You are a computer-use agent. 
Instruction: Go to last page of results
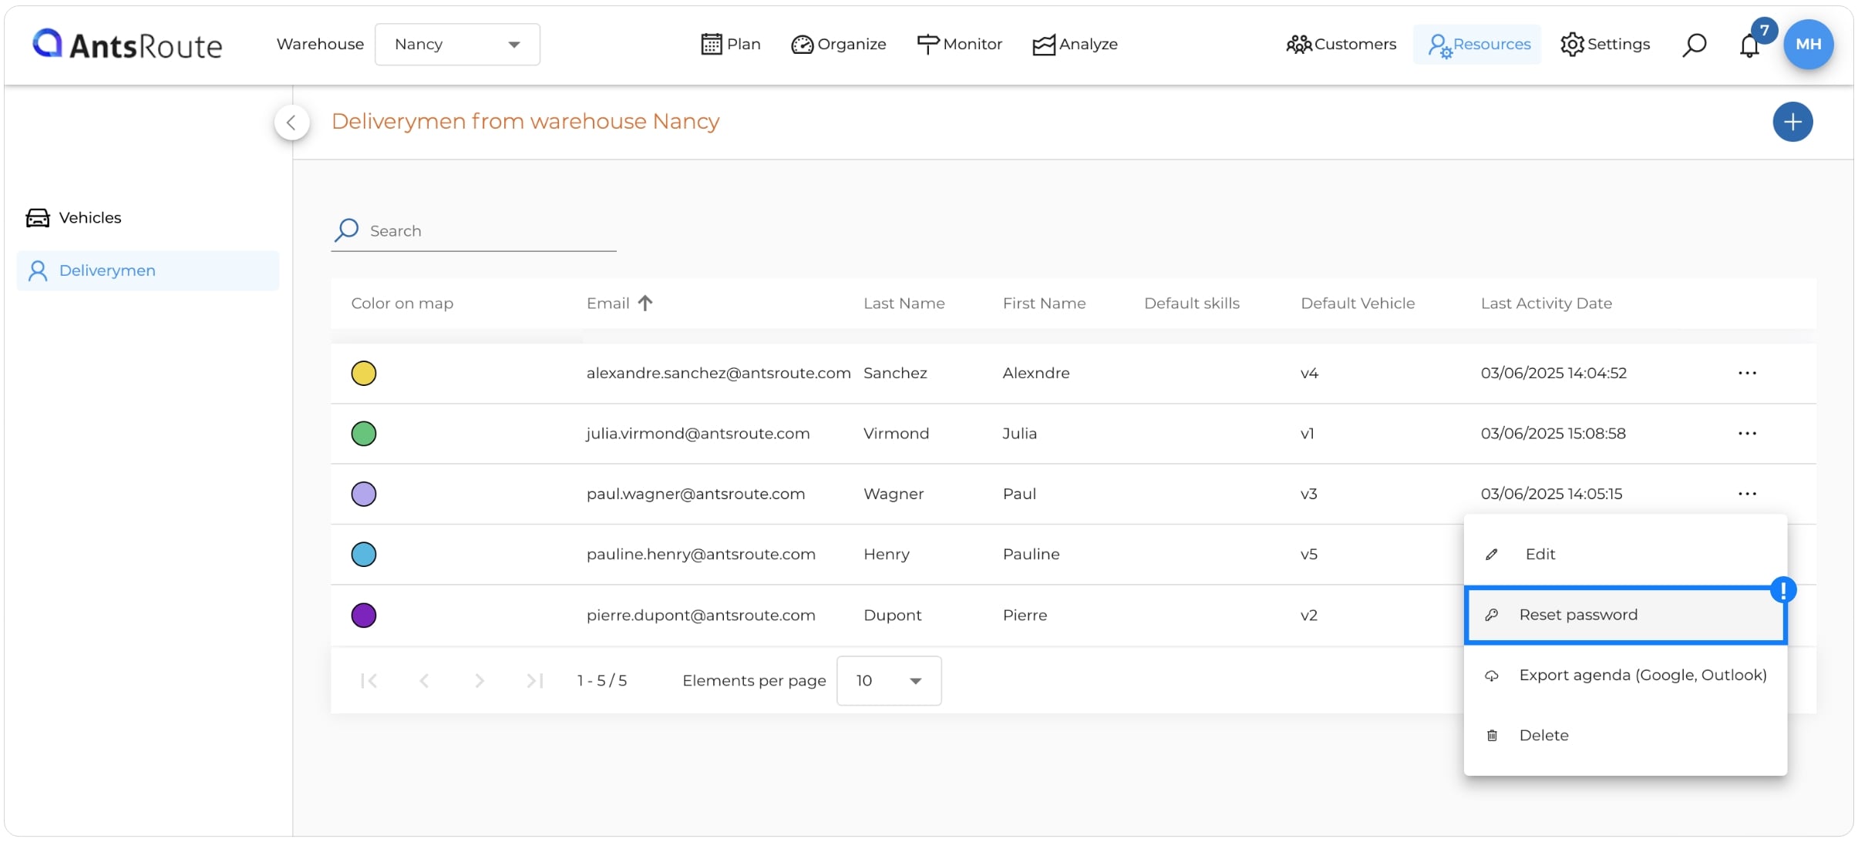click(x=535, y=680)
